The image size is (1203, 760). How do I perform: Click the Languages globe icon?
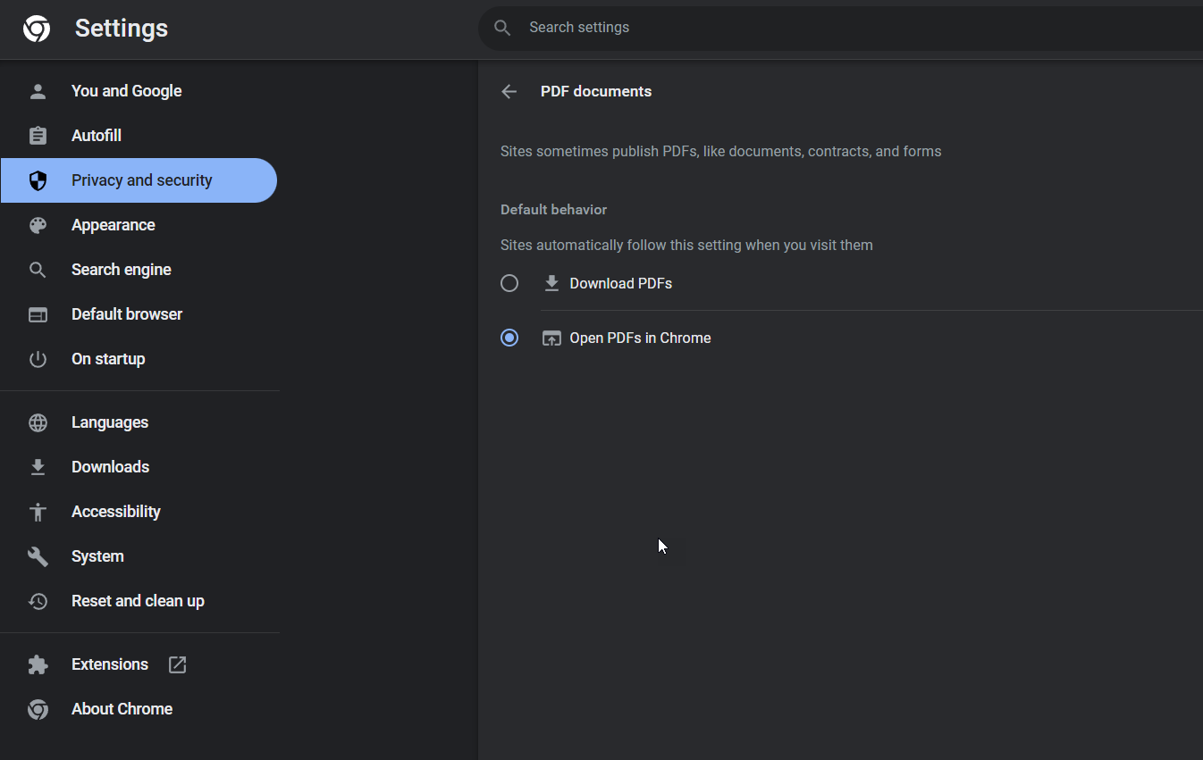(38, 422)
